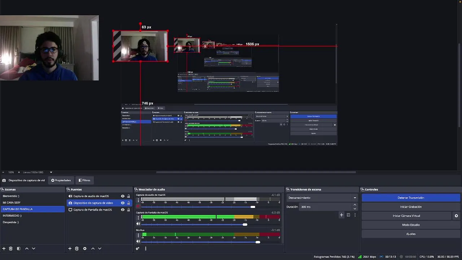The image size is (462, 260).
Task: Open Filtros for selected source
Action: [84, 180]
